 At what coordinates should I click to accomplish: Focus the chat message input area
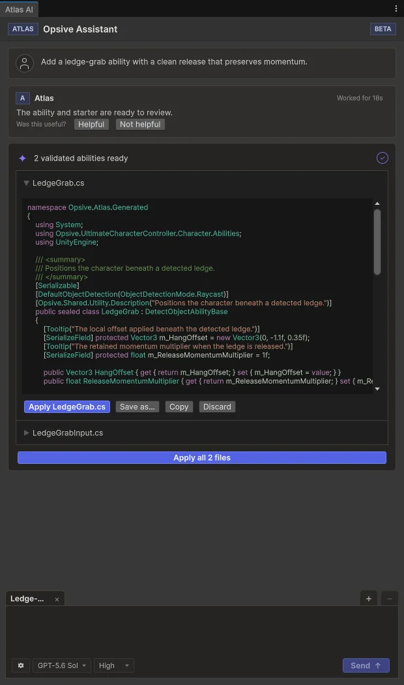click(x=202, y=630)
